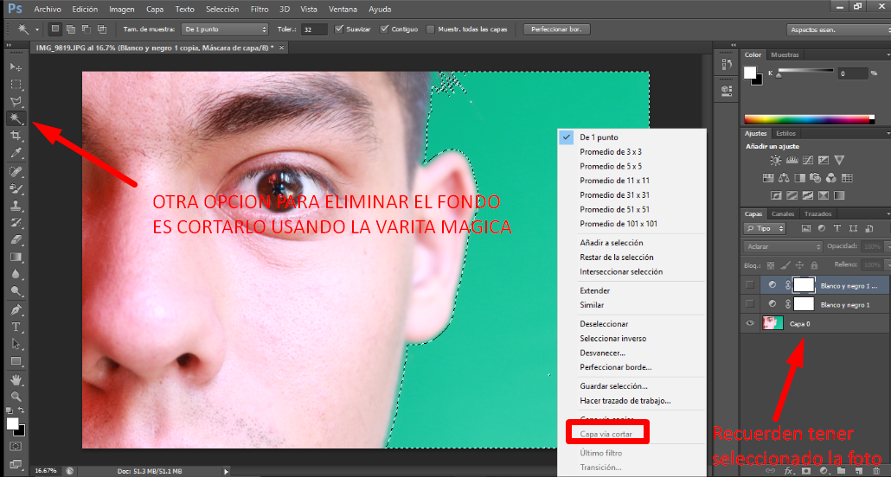Choose Seleccionar inverso in context menu

[612, 339]
